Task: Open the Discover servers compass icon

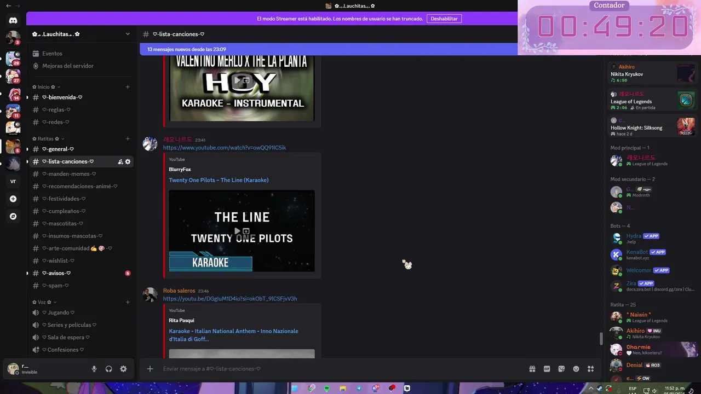Action: click(x=13, y=216)
